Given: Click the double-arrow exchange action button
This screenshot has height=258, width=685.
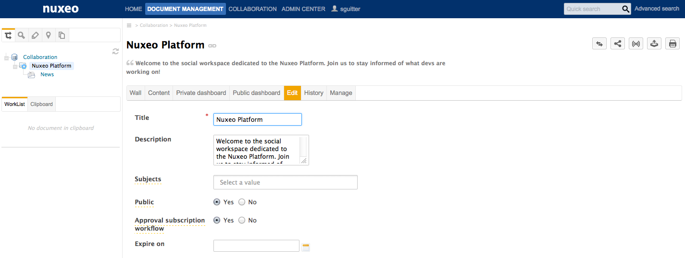Looking at the screenshot, I should 599,44.
